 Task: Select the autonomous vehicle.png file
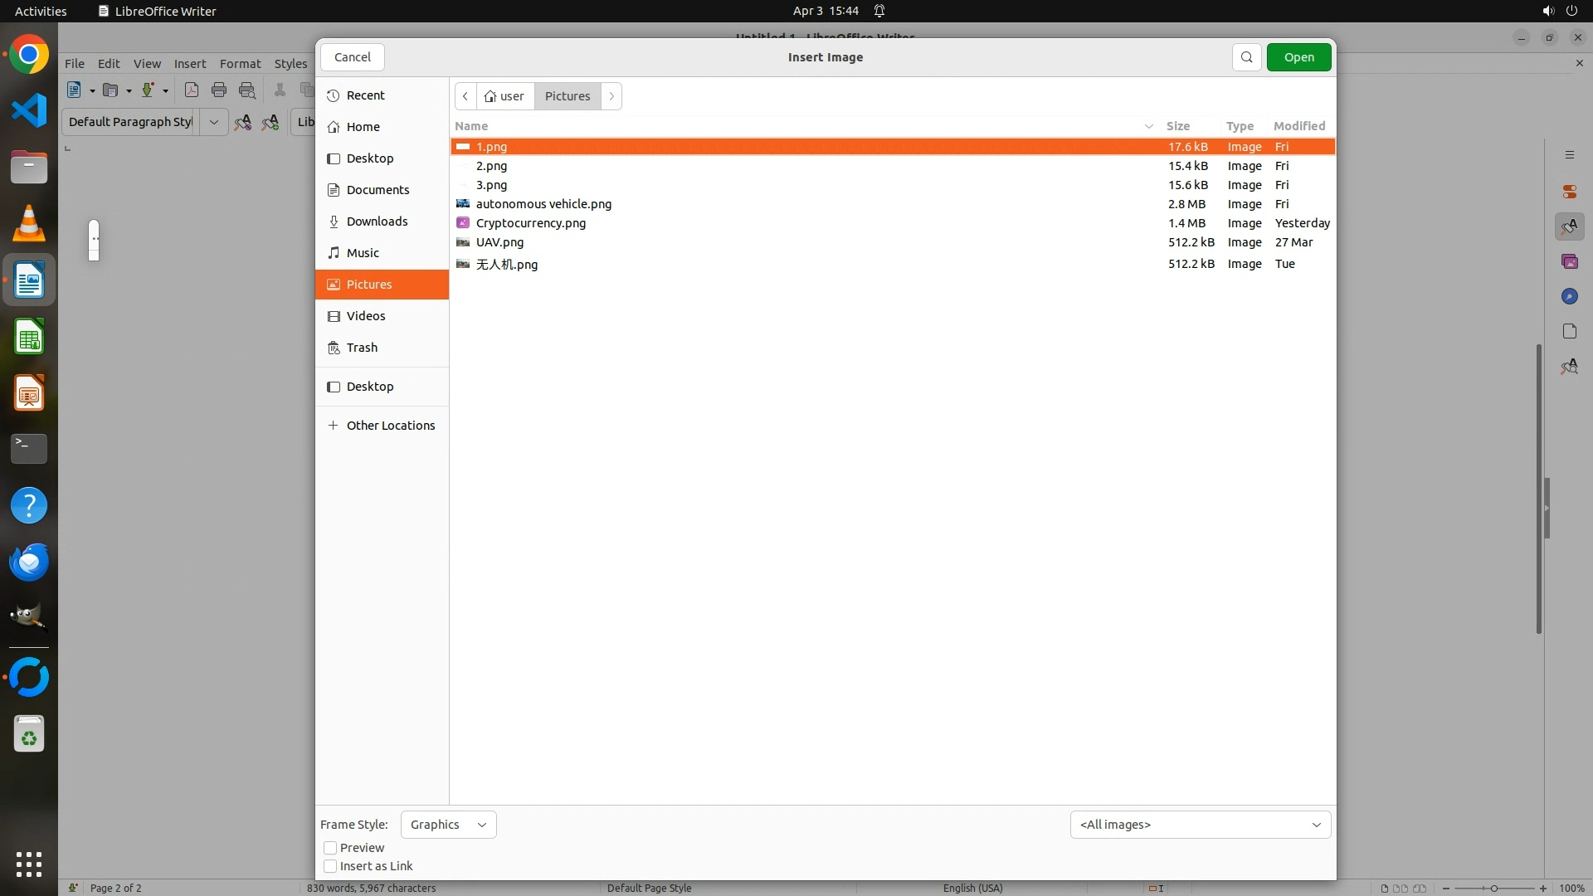(x=543, y=204)
